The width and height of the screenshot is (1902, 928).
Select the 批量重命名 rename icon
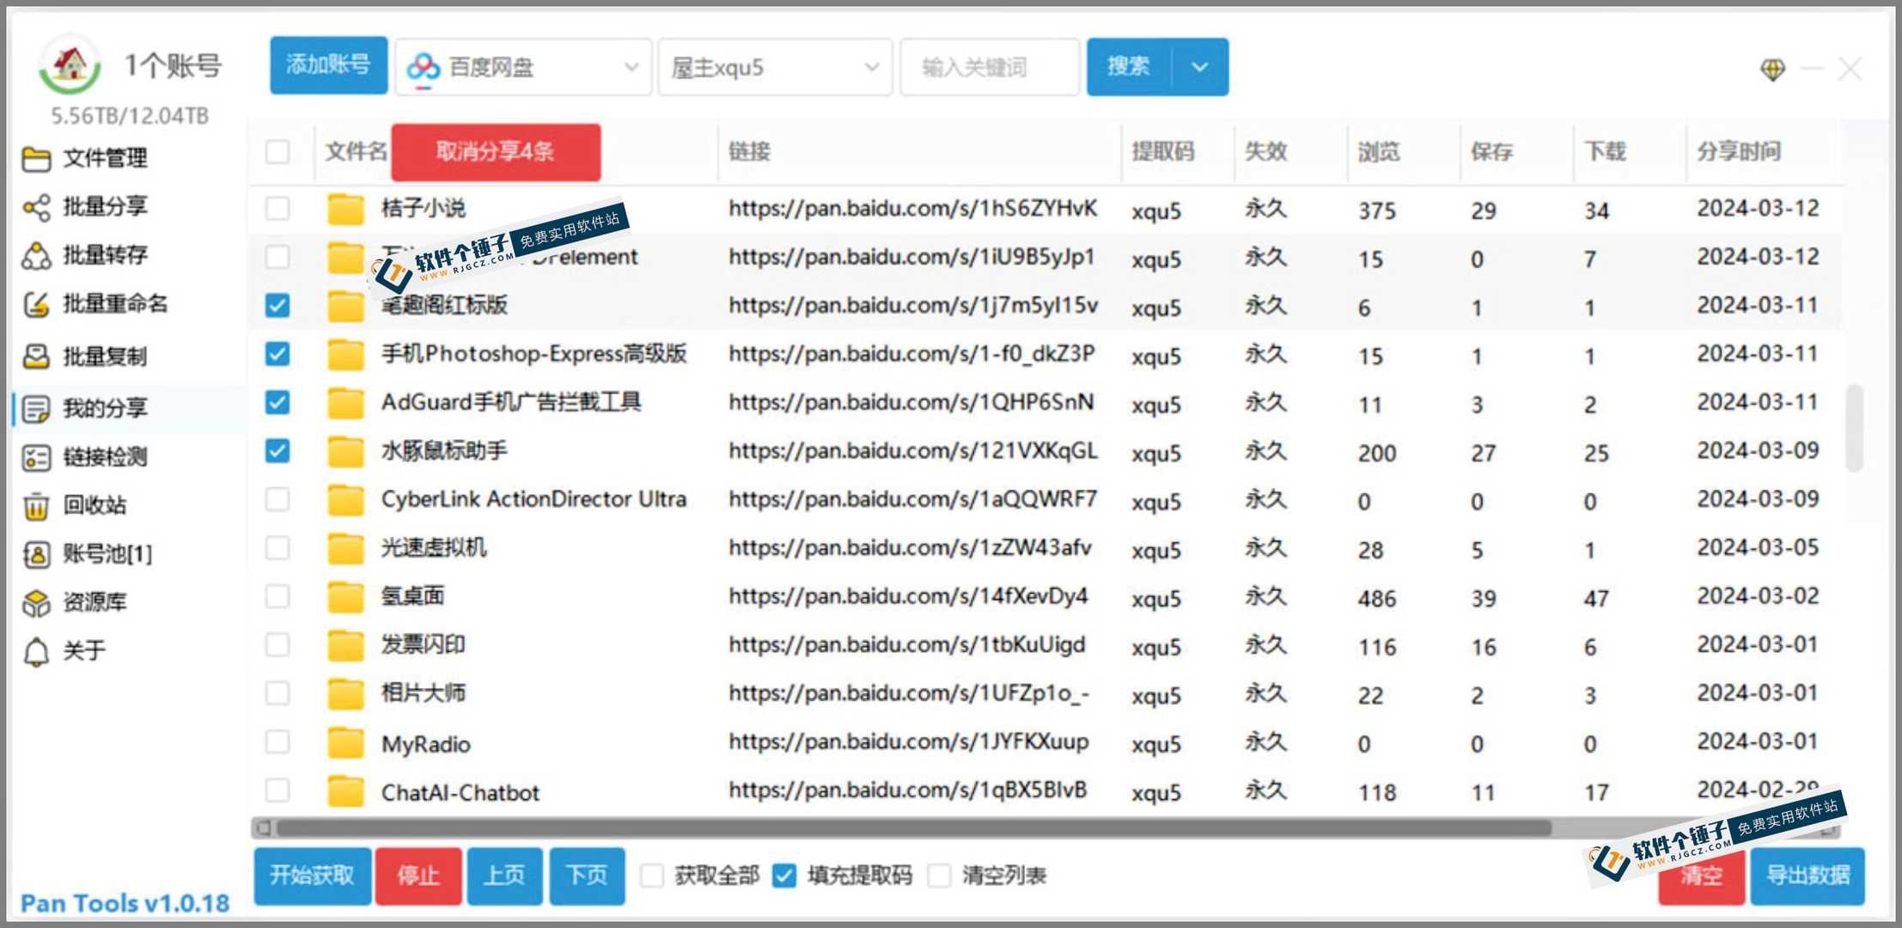click(x=36, y=304)
